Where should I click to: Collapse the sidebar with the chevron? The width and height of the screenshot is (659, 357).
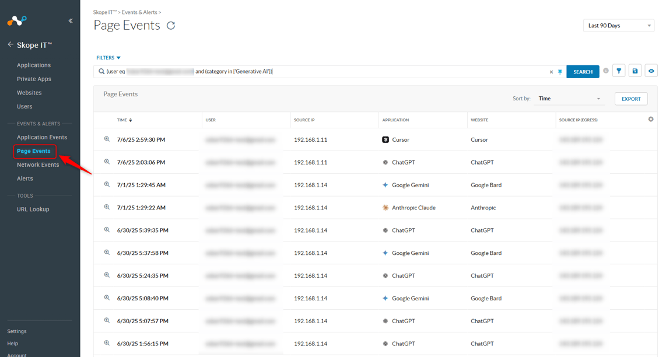click(71, 20)
